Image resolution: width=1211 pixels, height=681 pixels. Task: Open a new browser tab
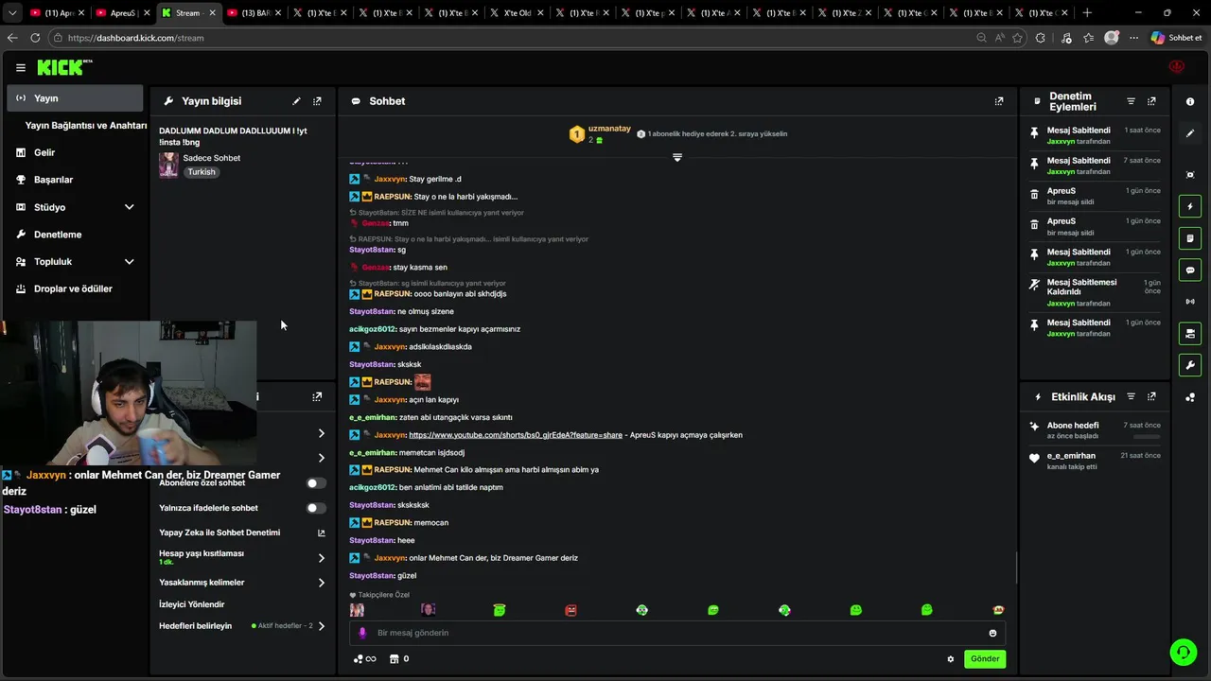click(x=1087, y=13)
